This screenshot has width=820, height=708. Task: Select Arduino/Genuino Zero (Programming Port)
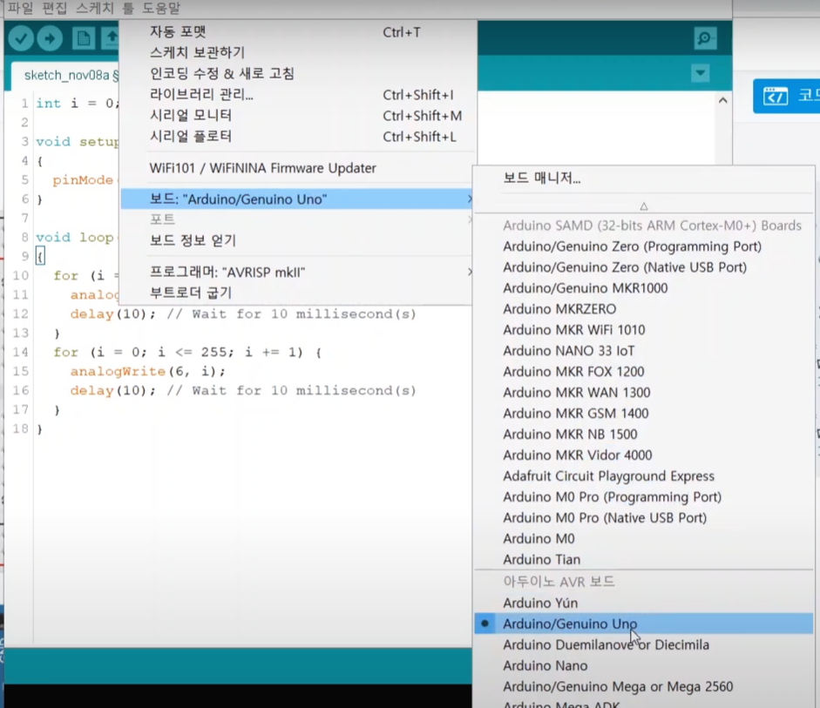(644, 246)
